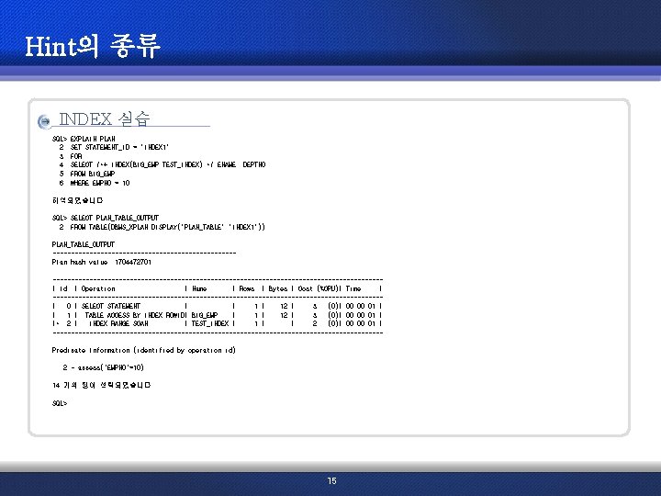Click the '14 개의 행이 선택되었습니다' line
This screenshot has height=496, width=661.
tap(101, 385)
